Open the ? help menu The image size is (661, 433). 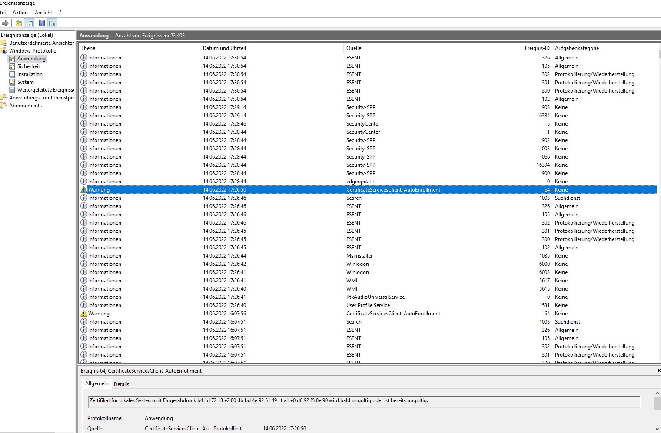[60, 13]
